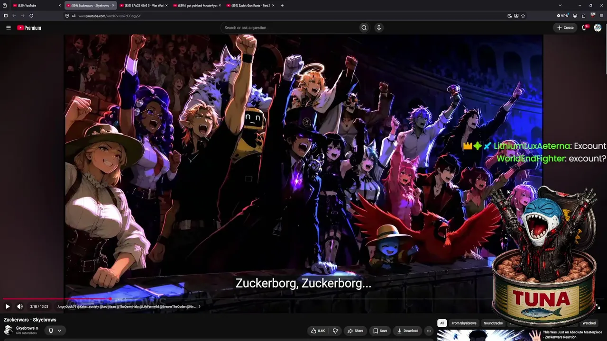
Task: Open a new browser tab
Action: click(282, 5)
